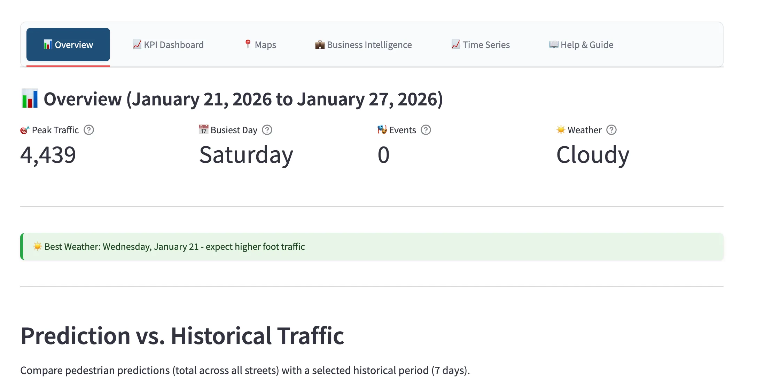Click the sun icon in Best Weather banner

(37, 247)
